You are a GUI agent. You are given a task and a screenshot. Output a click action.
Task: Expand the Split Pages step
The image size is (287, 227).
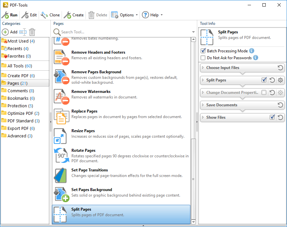[x=202, y=80]
